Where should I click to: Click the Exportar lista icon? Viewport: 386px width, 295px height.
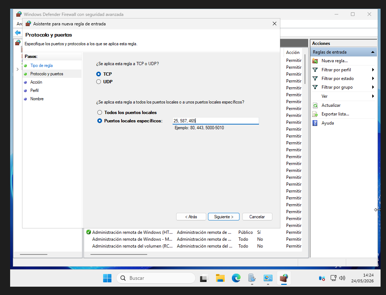pyautogui.click(x=315, y=114)
